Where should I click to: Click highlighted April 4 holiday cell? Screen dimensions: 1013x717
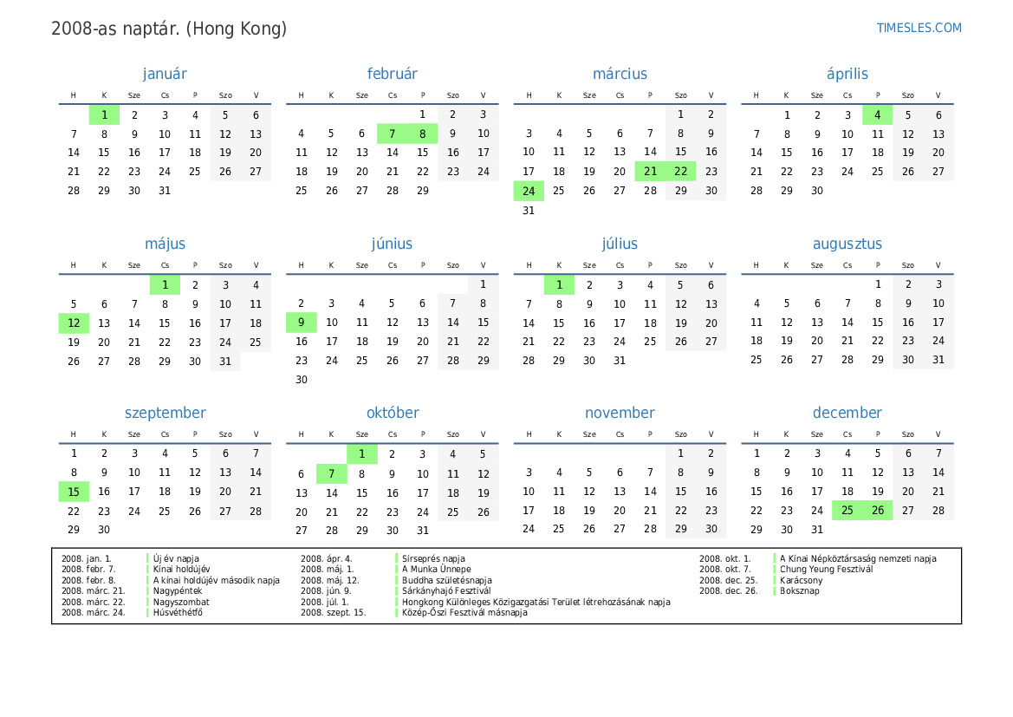[x=877, y=115]
